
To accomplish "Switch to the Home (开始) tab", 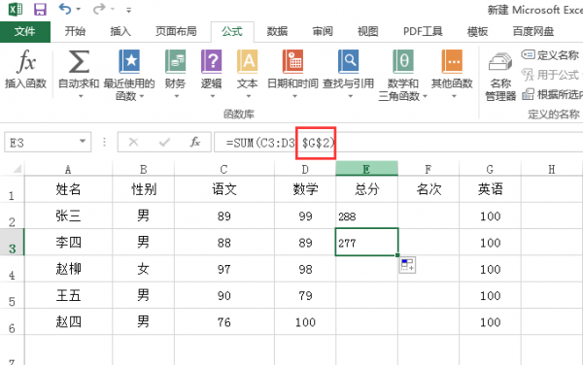I will tap(75, 31).
